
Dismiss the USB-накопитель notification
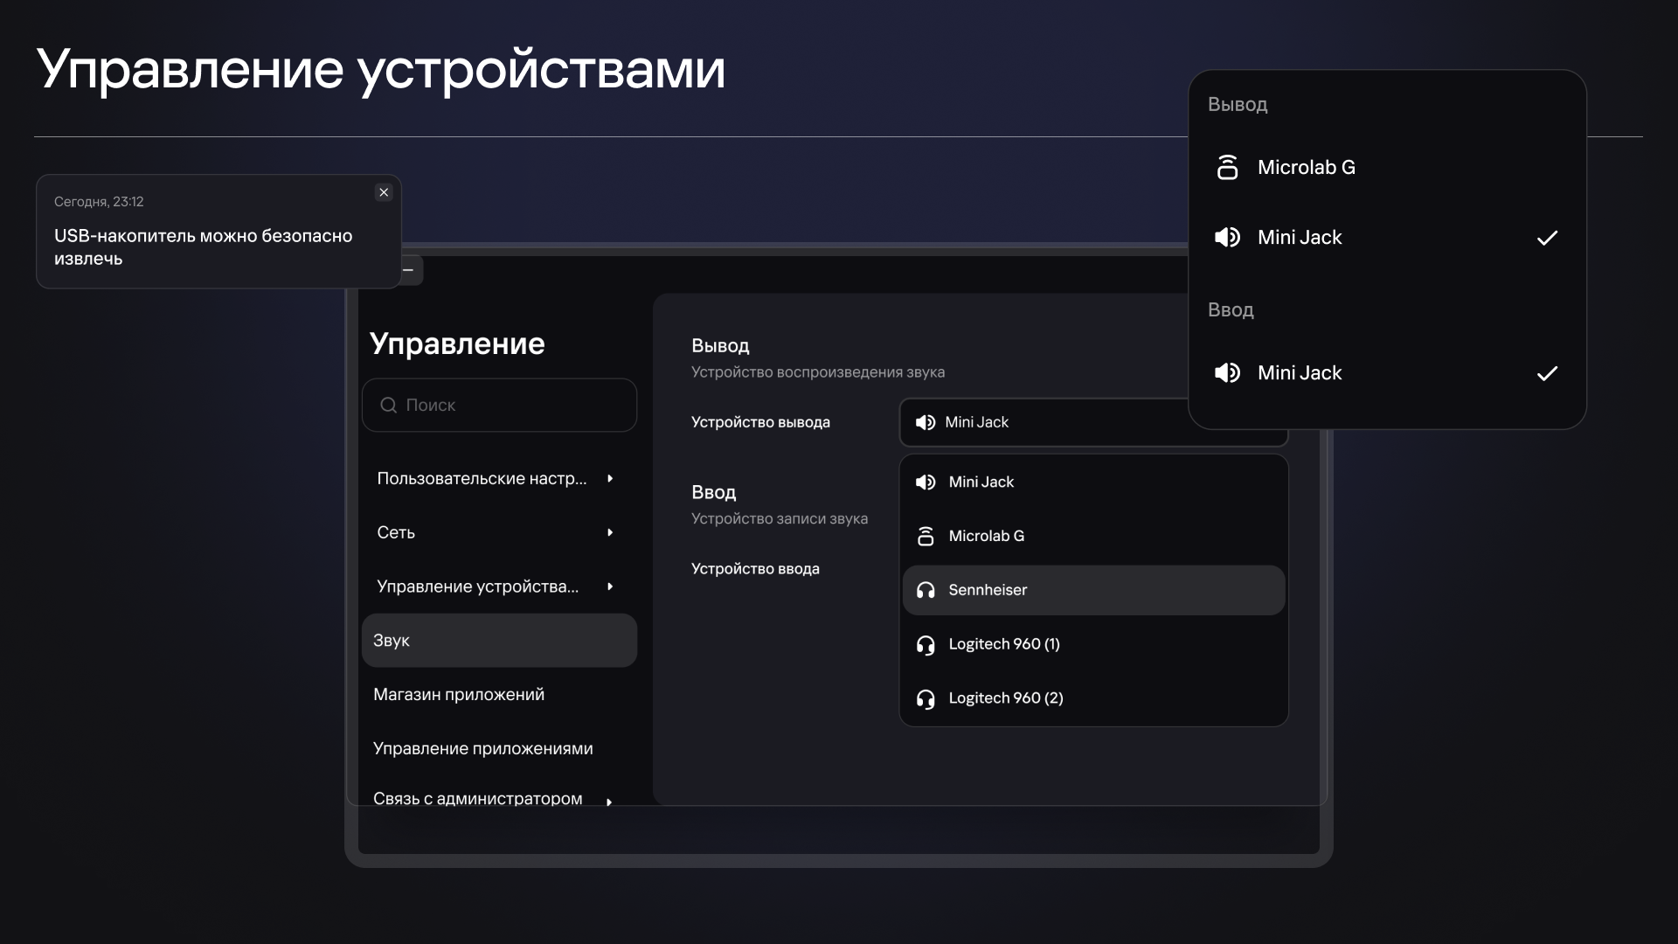pyautogui.click(x=384, y=192)
